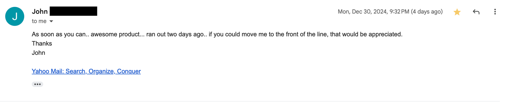This screenshot has width=506, height=103.
Task: Click the word 'Conquer' in Yahoo link
Action: click(129, 71)
